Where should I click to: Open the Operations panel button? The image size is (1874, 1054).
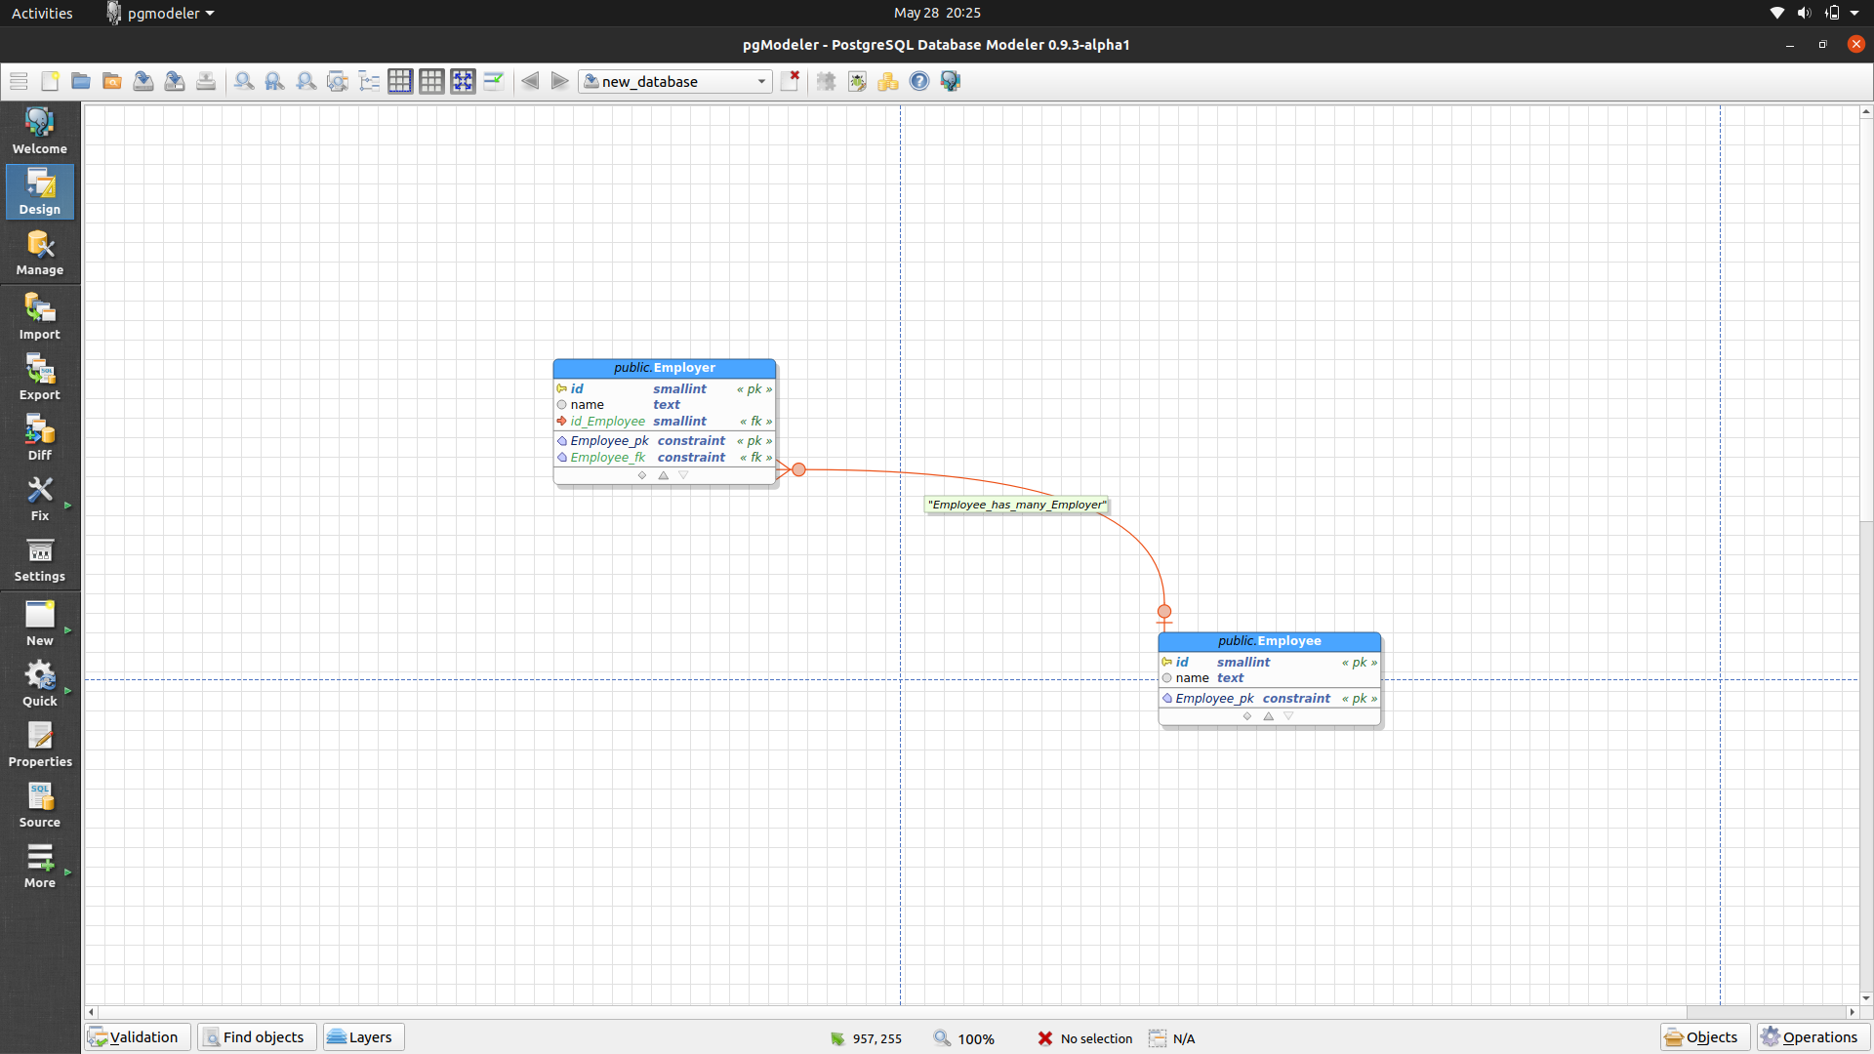click(1810, 1037)
